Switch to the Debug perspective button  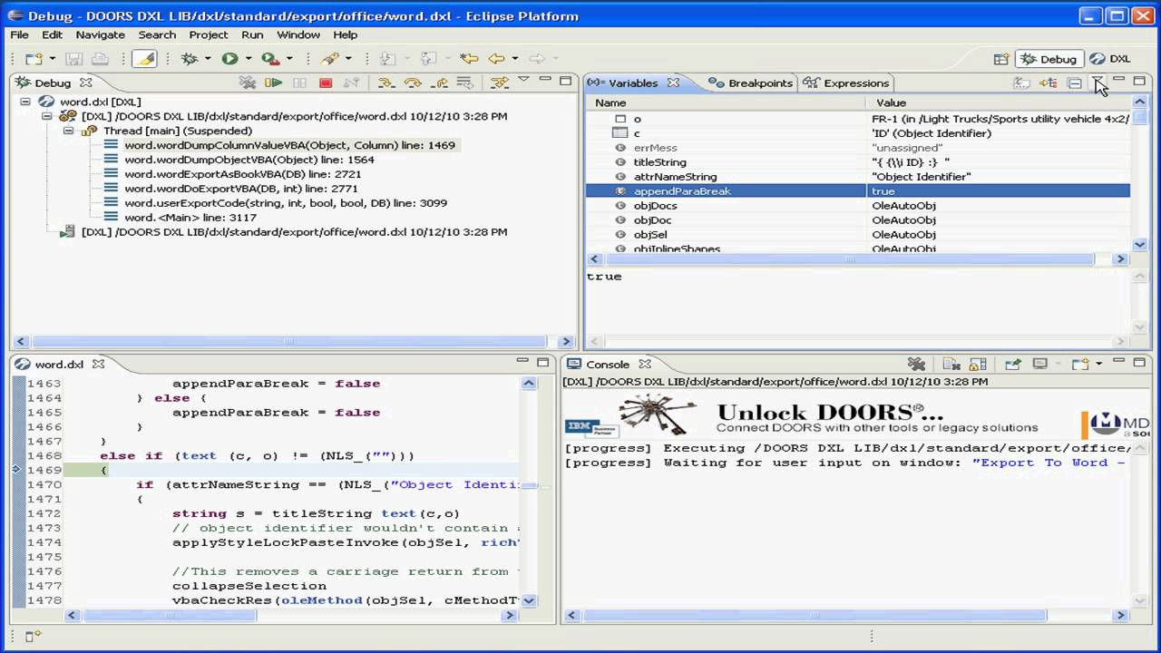pos(1049,59)
